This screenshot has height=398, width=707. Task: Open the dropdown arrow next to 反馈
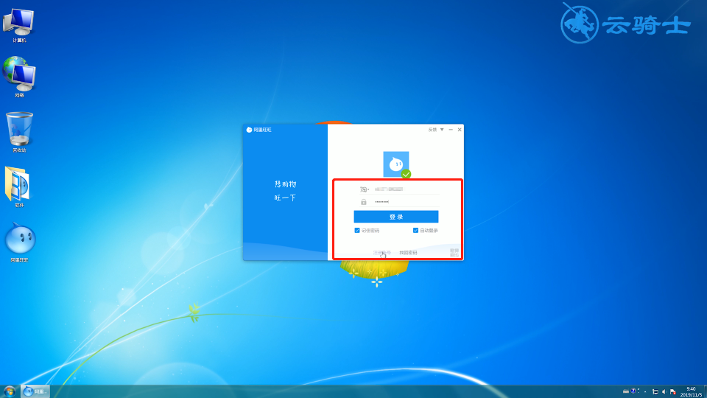click(x=442, y=130)
